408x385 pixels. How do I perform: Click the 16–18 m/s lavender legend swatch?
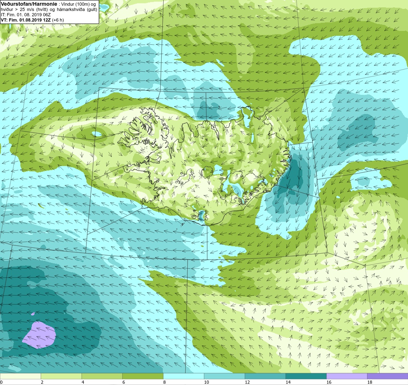347,376
